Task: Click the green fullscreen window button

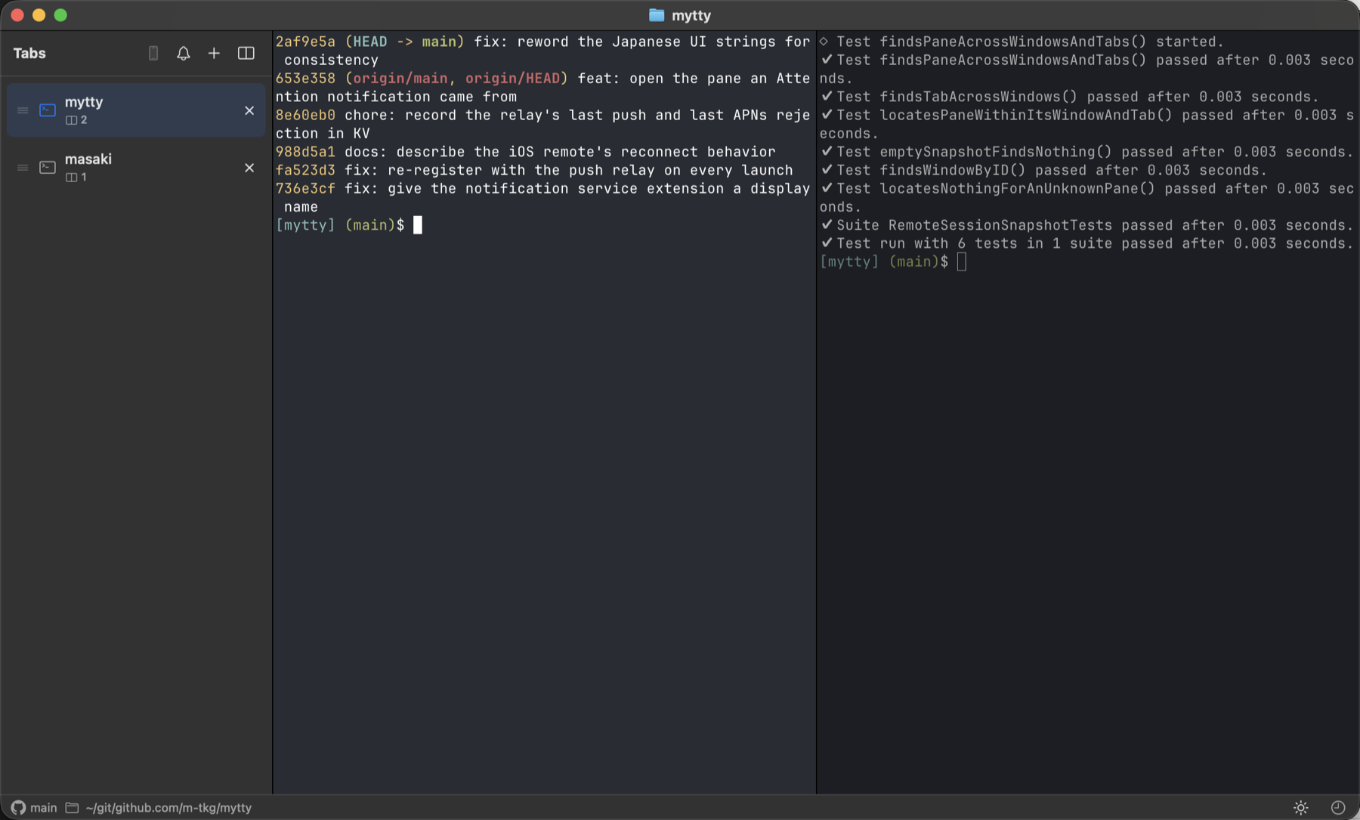Action: click(x=60, y=15)
